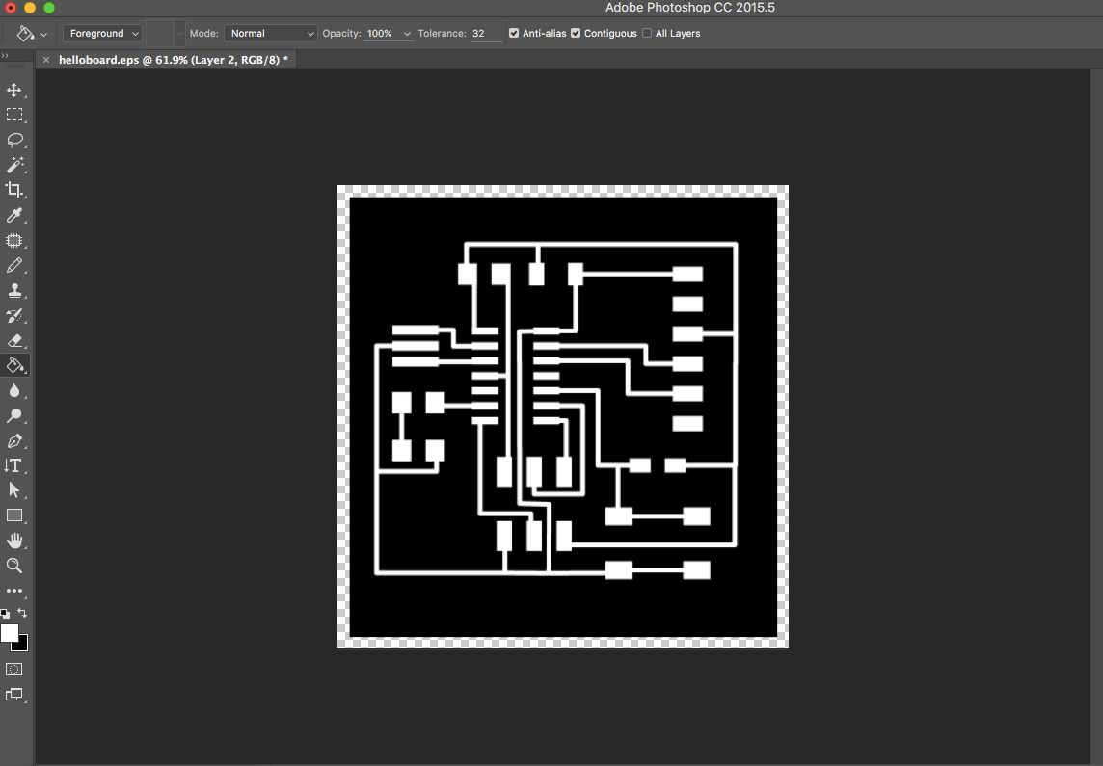This screenshot has height=766, width=1103.
Task: Change the screen mode
Action: [x=14, y=695]
